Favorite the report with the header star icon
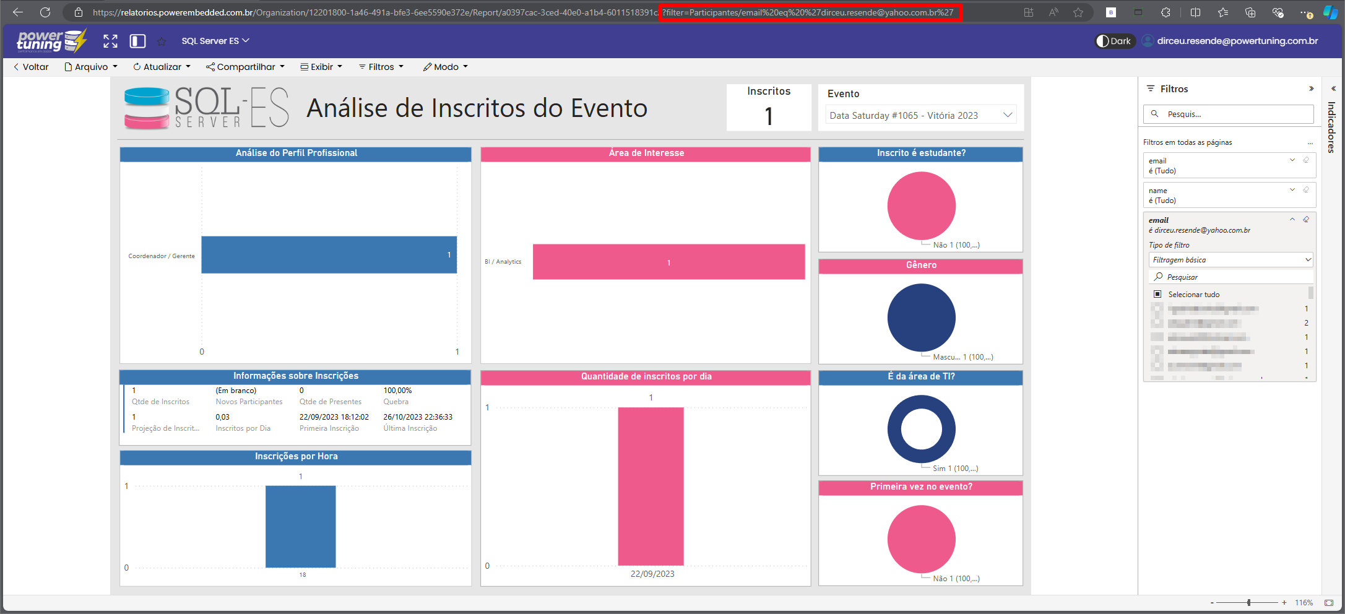The width and height of the screenshot is (1345, 614). click(x=162, y=41)
